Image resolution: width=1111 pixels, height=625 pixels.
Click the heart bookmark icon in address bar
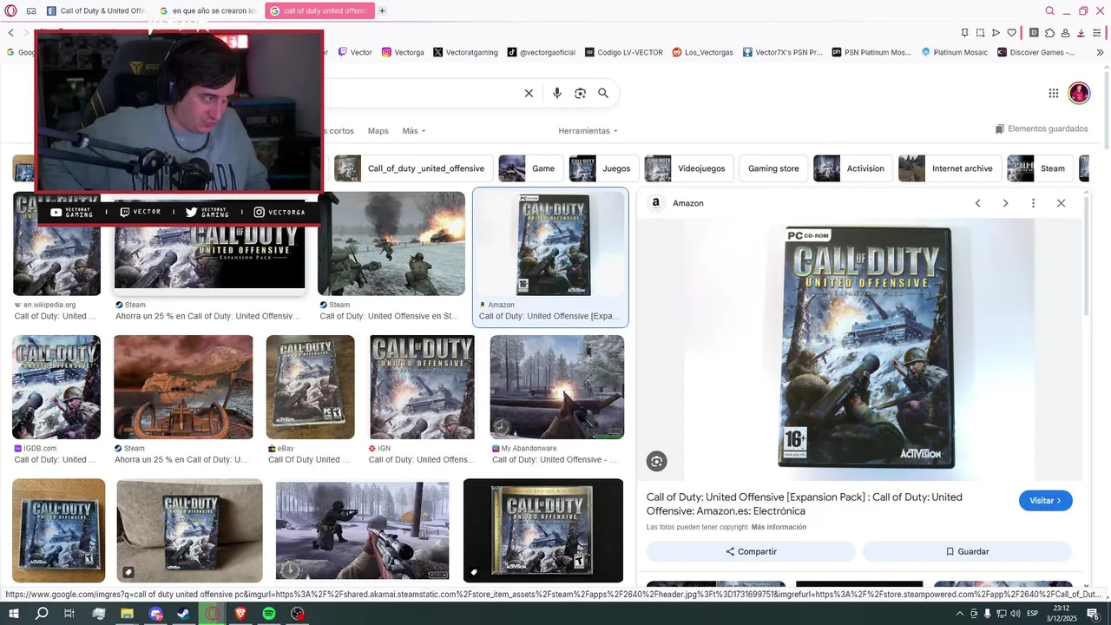pos(1011,32)
